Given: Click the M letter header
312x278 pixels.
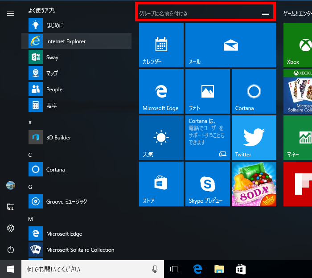Looking at the screenshot, I should pyautogui.click(x=30, y=219).
